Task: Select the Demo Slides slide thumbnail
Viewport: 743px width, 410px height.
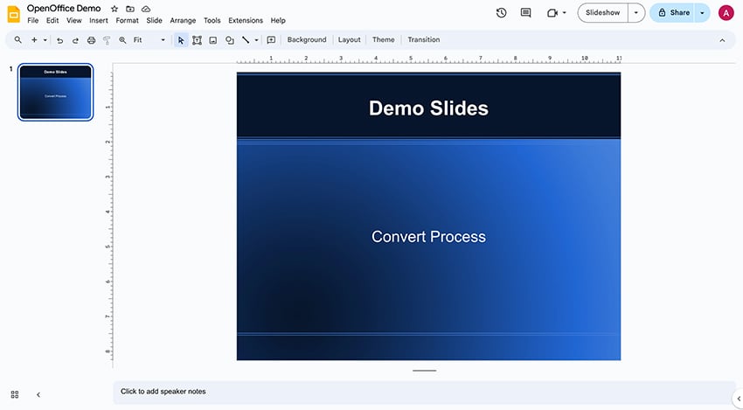Action: click(55, 92)
